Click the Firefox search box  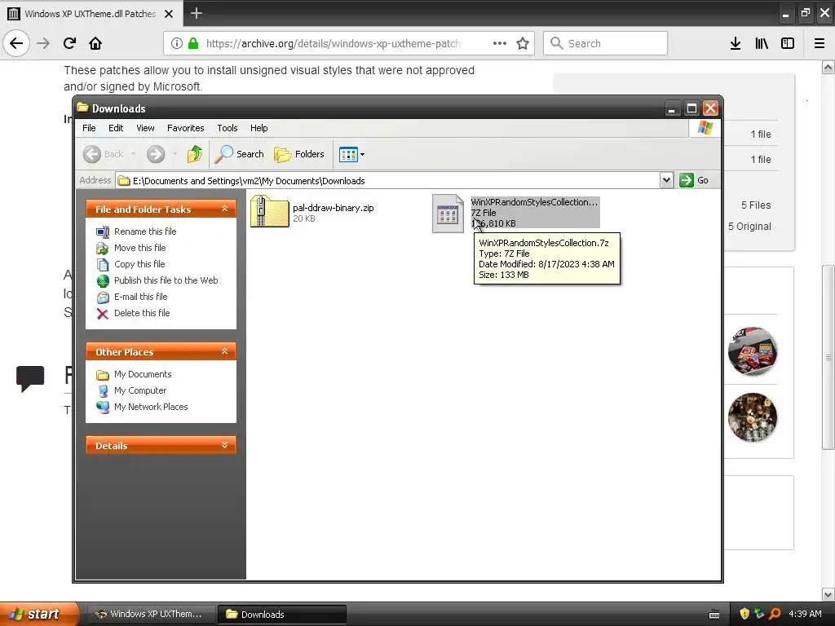tap(606, 43)
